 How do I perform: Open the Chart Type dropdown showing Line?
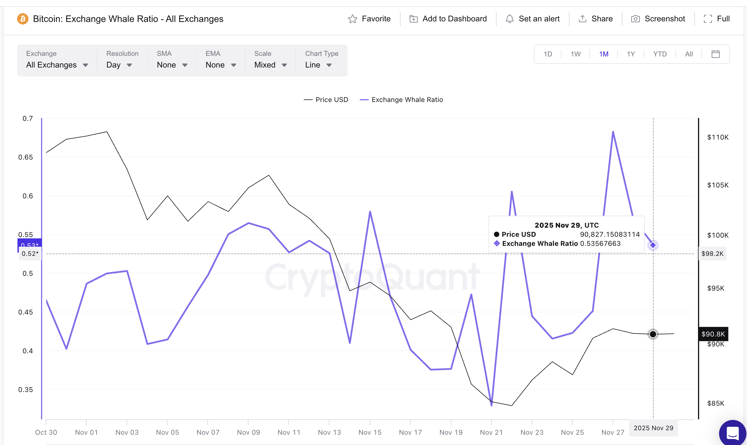click(x=319, y=65)
